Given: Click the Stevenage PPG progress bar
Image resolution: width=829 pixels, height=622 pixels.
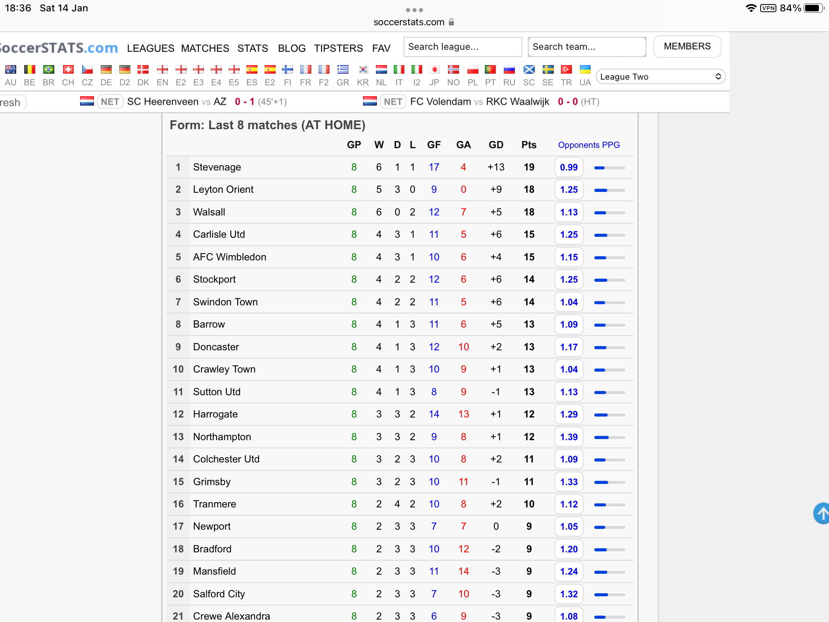Looking at the screenshot, I should [x=610, y=168].
